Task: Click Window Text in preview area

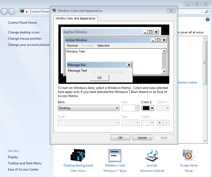Action: [x=75, y=51]
